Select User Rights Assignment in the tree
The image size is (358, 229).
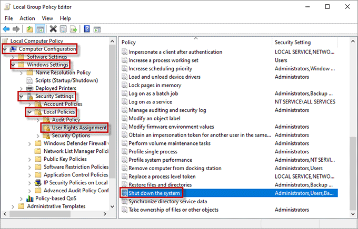click(x=79, y=128)
